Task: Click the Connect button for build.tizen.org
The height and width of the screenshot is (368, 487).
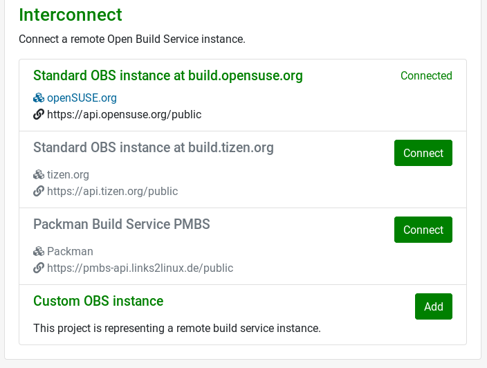Action: coord(423,153)
